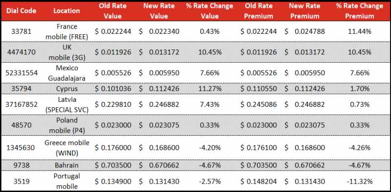Click UK mobile (3G) location cell
This screenshot has width=391, height=192.
coord(67,52)
